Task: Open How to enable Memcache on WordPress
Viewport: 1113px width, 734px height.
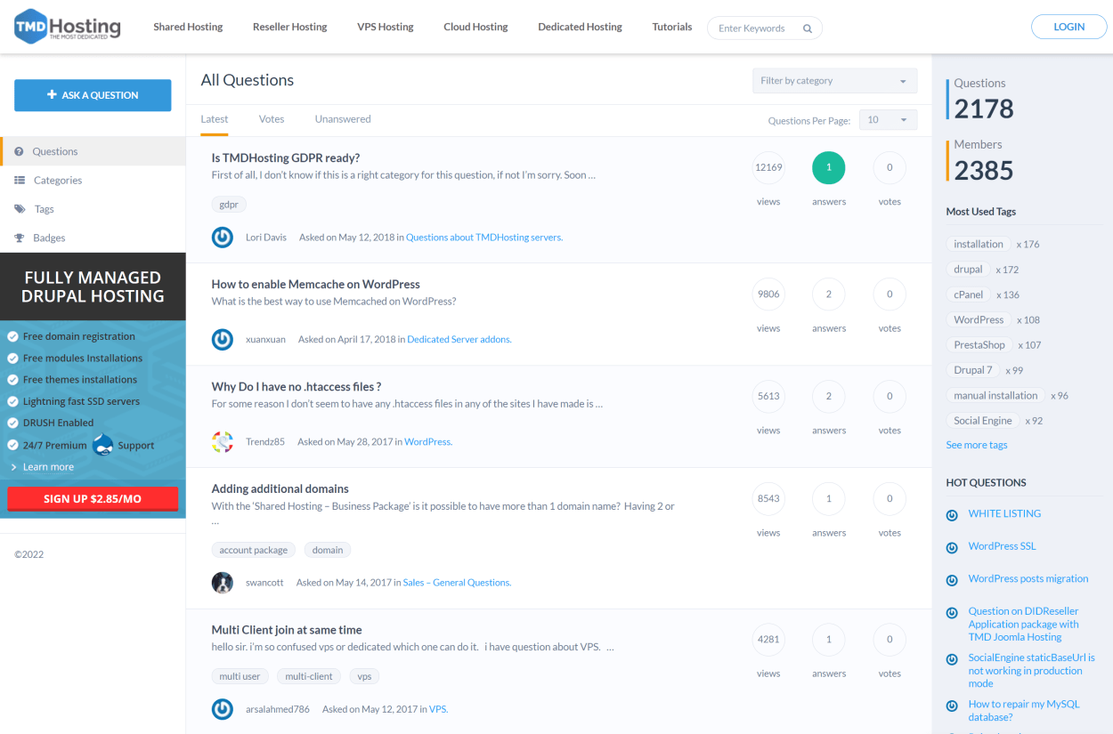Action: coord(316,284)
